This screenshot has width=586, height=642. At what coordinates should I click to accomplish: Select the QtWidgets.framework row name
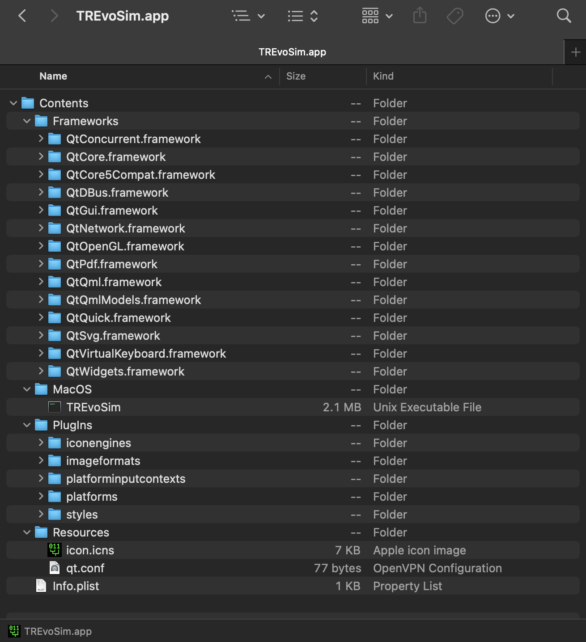[125, 372]
